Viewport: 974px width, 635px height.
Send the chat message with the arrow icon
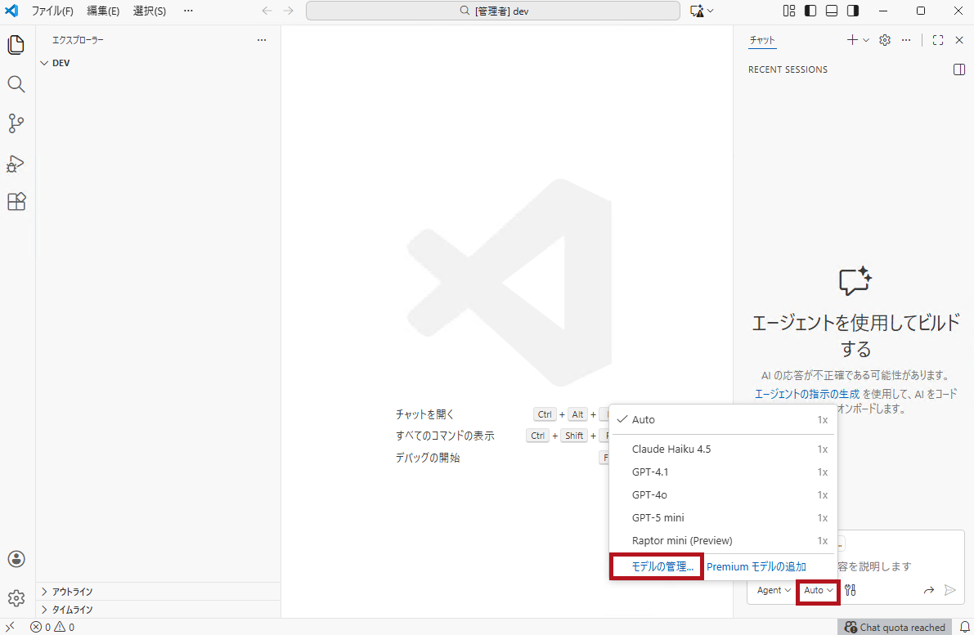pos(949,589)
